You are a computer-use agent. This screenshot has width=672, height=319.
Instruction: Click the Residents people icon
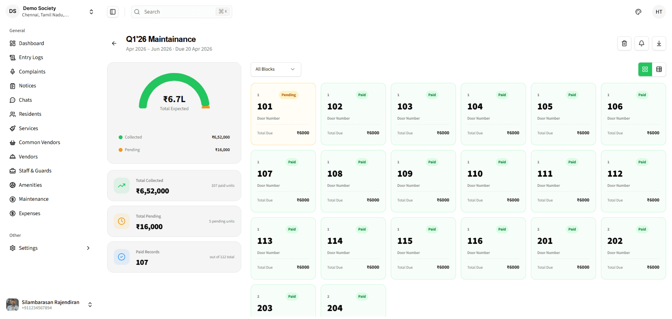click(x=13, y=114)
